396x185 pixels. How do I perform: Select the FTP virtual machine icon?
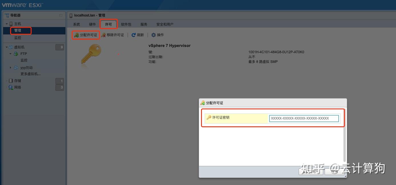16,54
